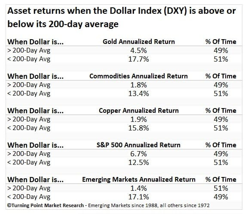Viewport: 248px width, 214px height.
Task: Click the Turning Point Market Research credit
Action: pos(46,205)
